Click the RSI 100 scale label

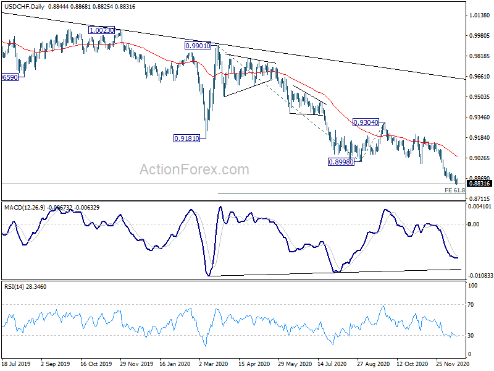[x=473, y=285]
